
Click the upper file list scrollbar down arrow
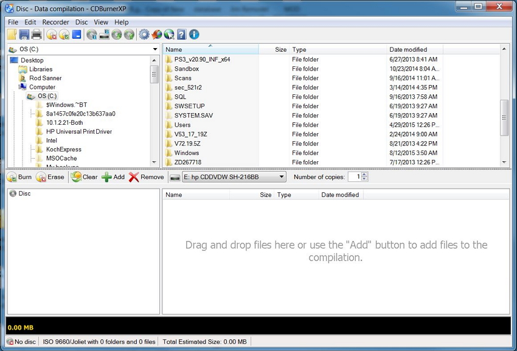pyautogui.click(x=504, y=162)
